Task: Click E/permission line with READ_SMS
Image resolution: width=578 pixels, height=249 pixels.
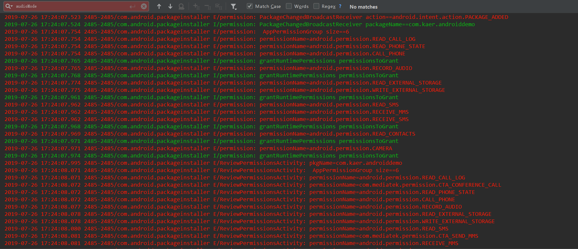Action: (x=202, y=104)
